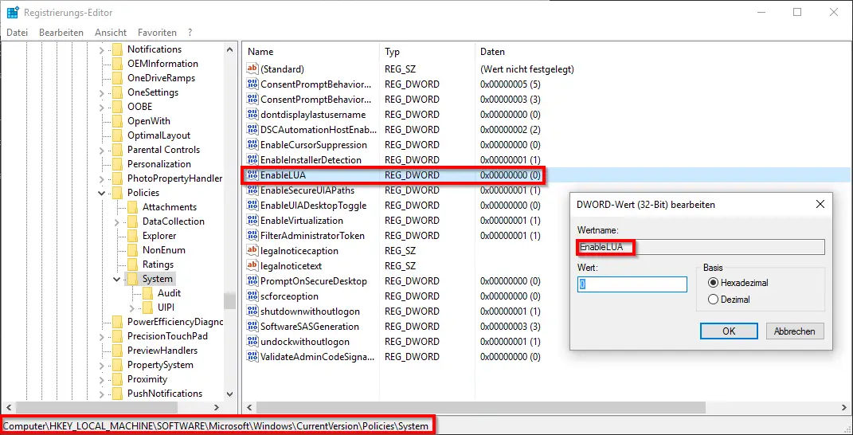Viewport: 853px width, 435px height.
Task: Expand the Notifications tree node
Action: coord(102,49)
